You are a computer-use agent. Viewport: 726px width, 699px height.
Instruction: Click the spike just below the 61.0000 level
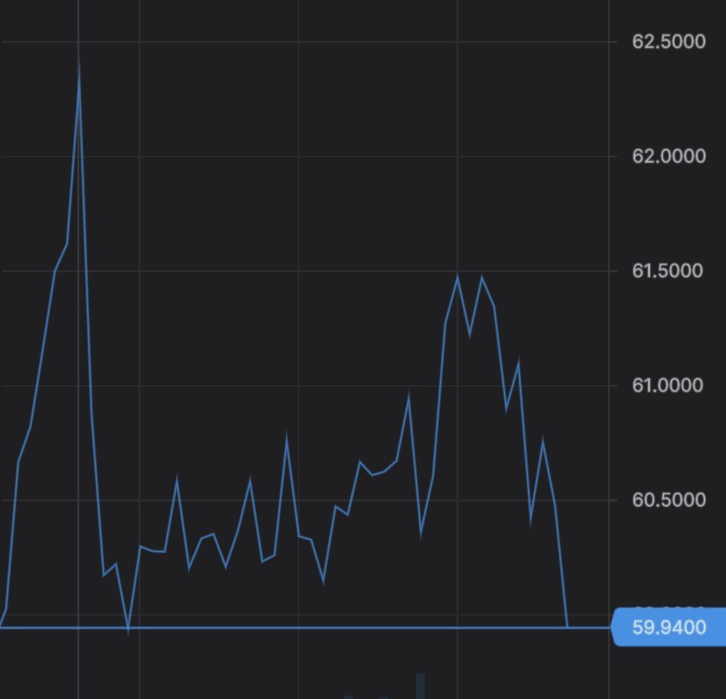coord(408,397)
